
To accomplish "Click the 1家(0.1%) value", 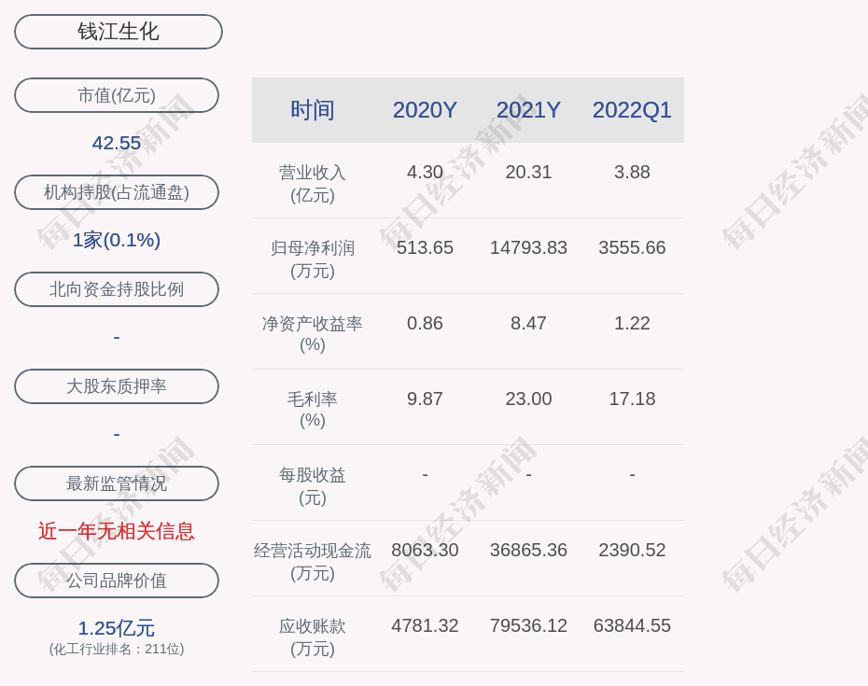I will (117, 240).
